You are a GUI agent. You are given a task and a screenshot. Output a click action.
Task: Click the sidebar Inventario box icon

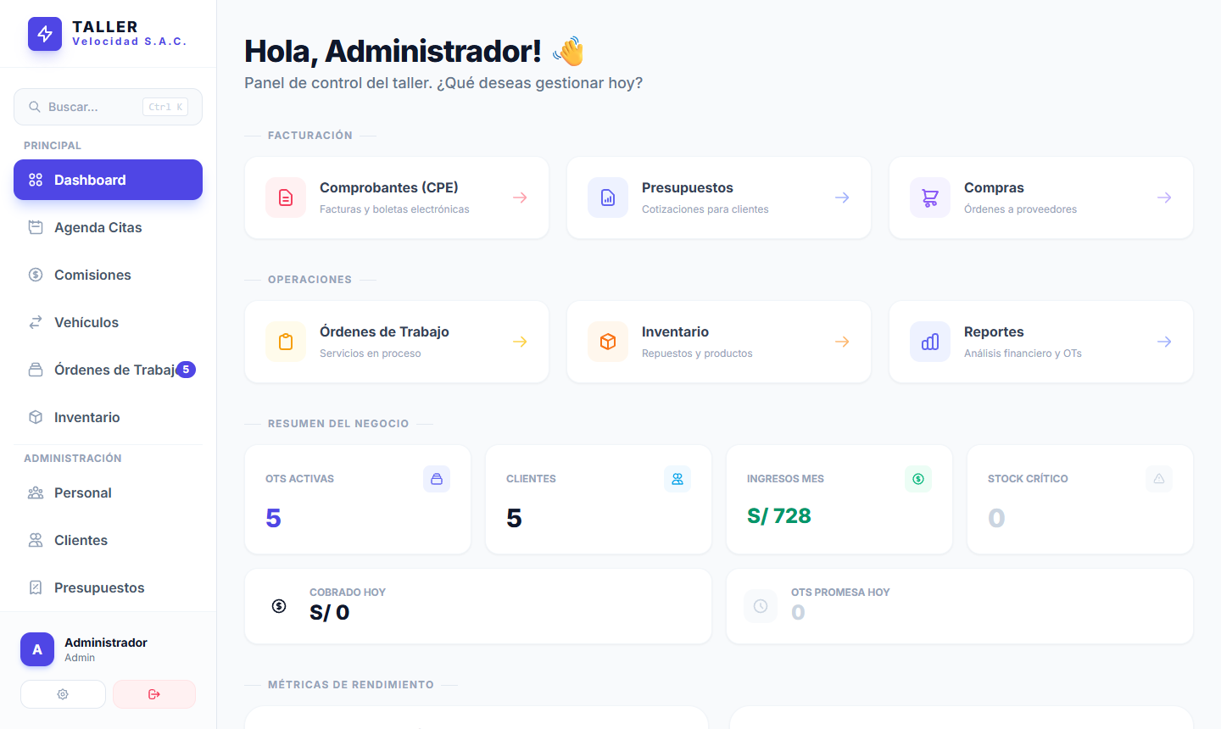36,417
